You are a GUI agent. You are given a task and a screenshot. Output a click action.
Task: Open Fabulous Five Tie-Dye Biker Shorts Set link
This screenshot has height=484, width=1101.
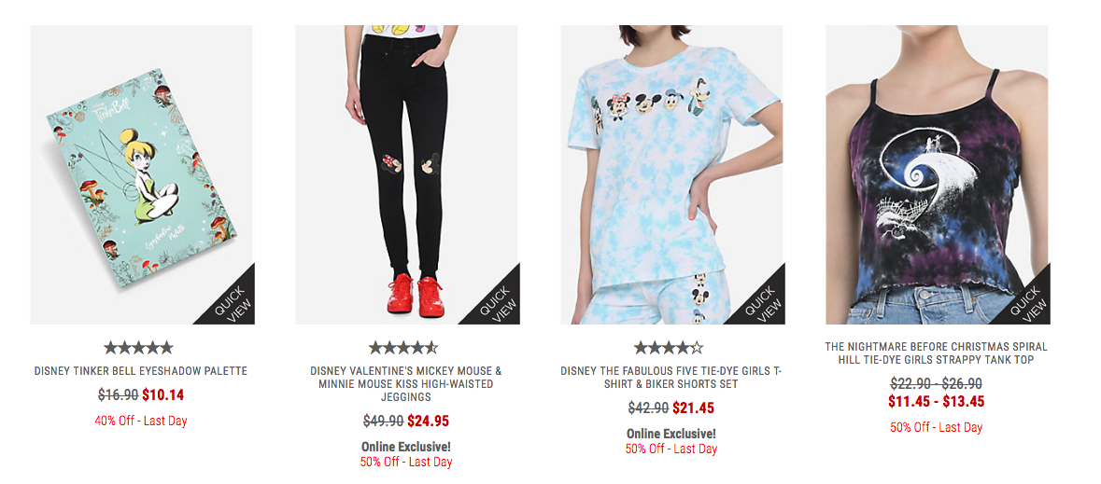coord(672,378)
